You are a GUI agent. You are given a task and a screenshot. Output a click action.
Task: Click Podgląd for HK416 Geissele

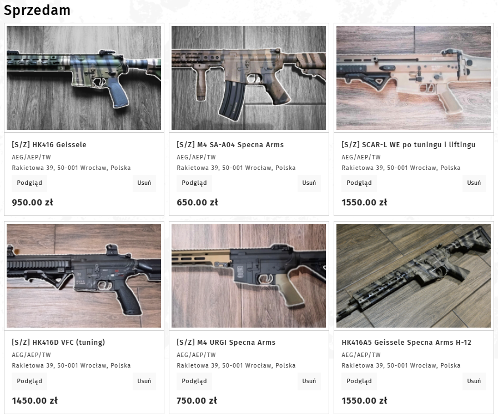tap(29, 183)
